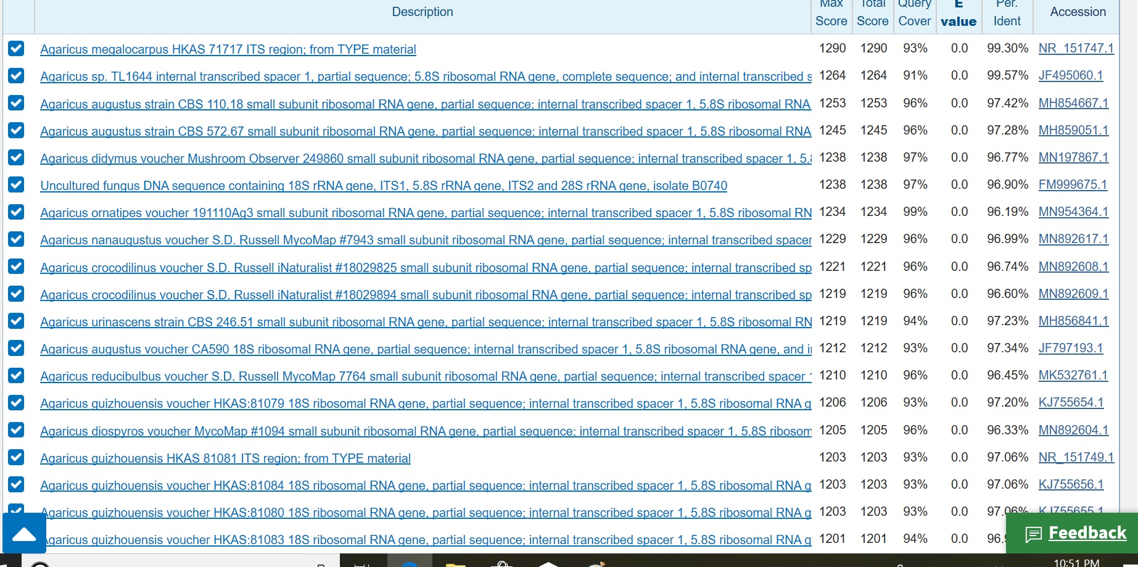Screen dimensions: 1138x567
Task: Sort by Max Score column header
Action: coord(831,14)
